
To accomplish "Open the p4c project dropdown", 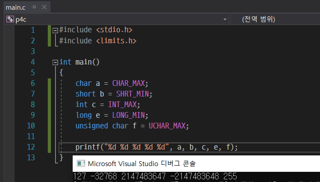I will point(225,19).
